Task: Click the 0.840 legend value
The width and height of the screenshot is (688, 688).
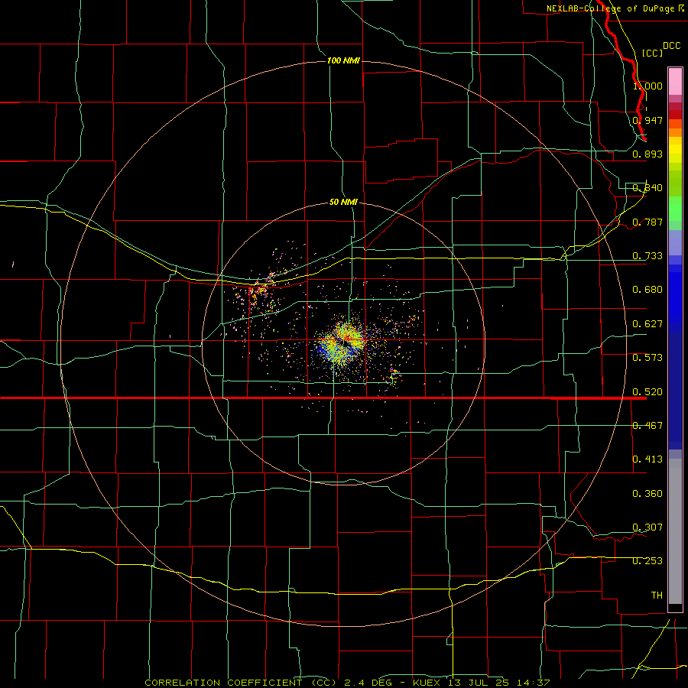Action: click(647, 188)
